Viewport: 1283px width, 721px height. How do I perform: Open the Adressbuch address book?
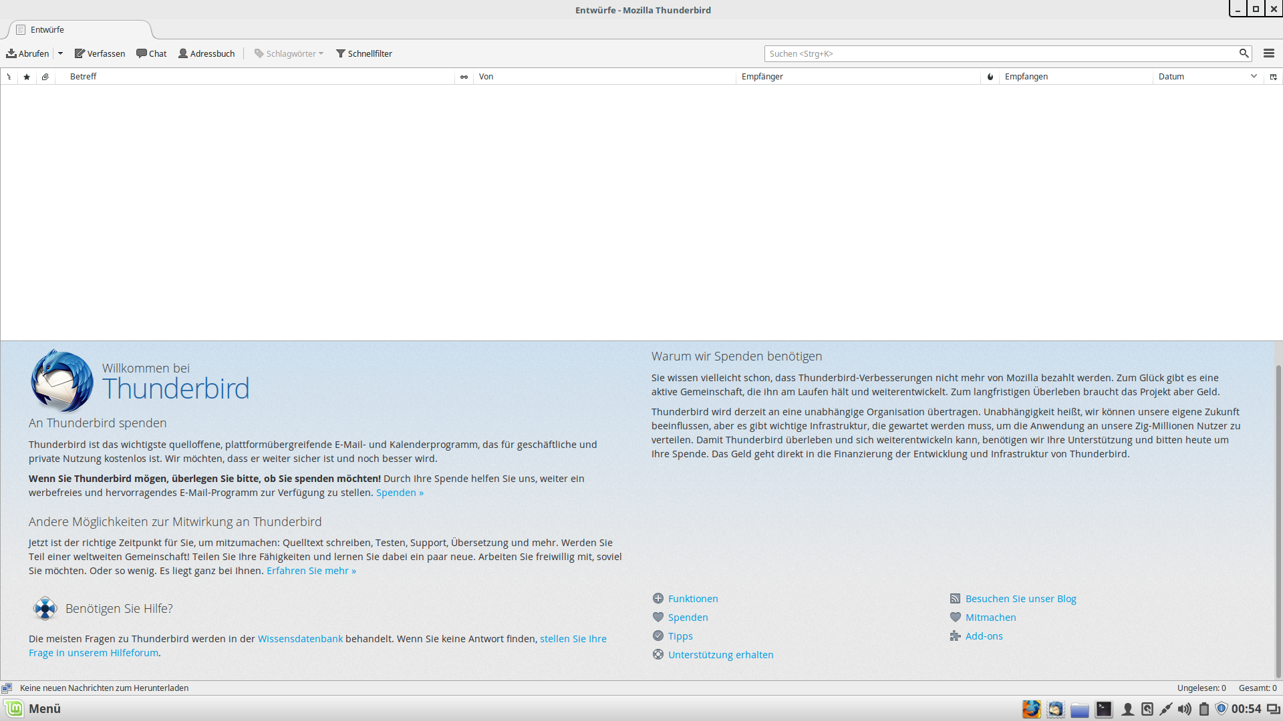coord(206,53)
